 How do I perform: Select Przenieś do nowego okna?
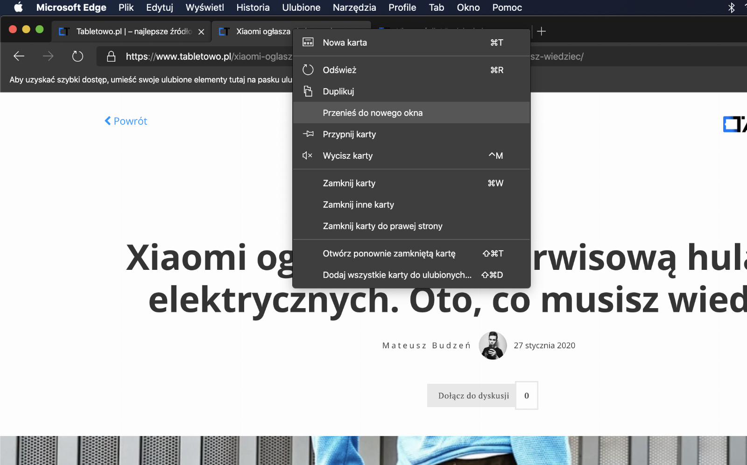tap(411, 113)
